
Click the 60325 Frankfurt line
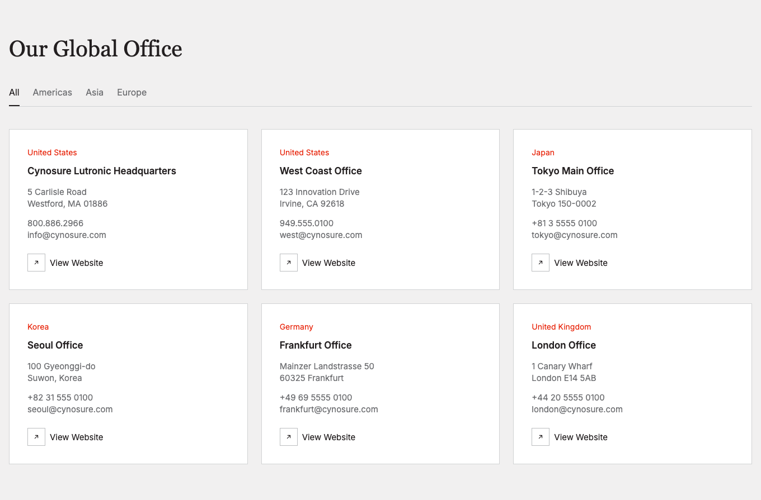(x=312, y=378)
